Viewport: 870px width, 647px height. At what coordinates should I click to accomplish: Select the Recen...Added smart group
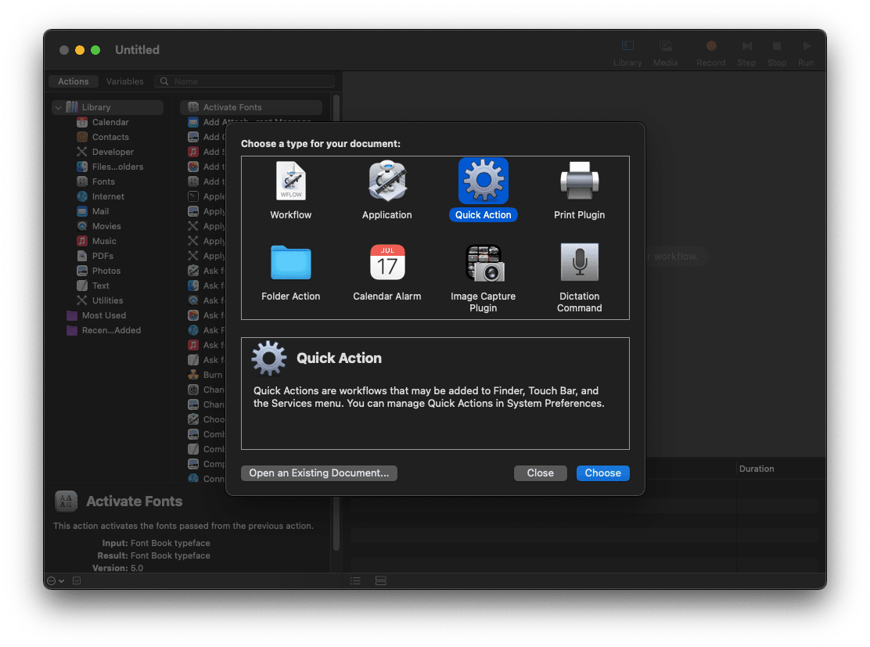point(111,330)
